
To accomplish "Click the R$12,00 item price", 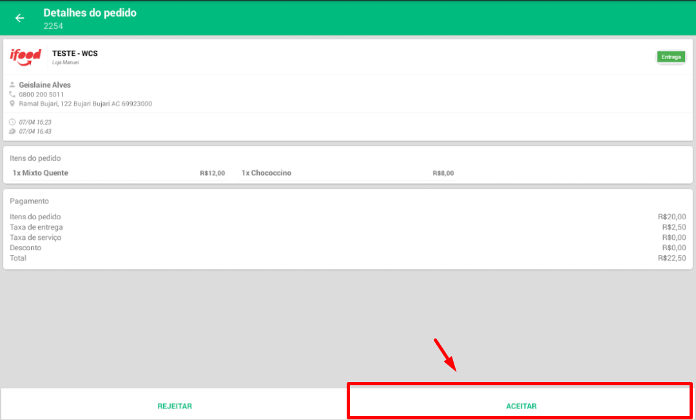I will point(212,173).
